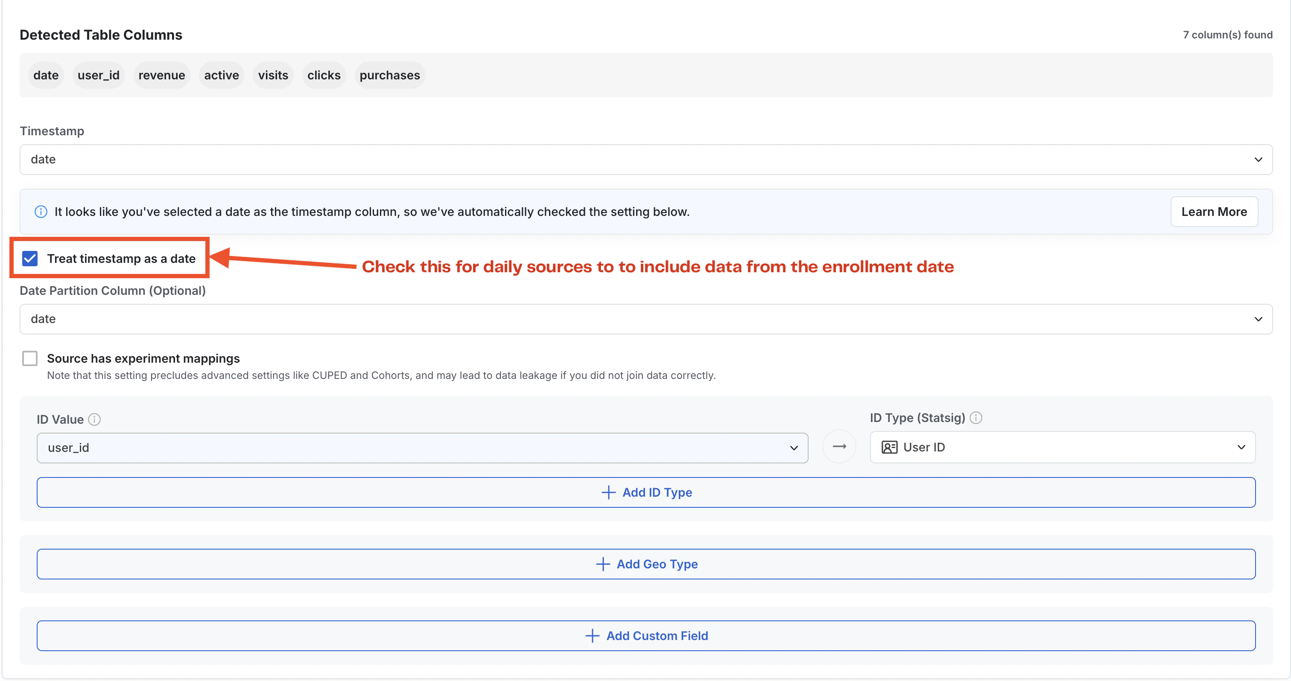Click the Add Custom Field button
The width and height of the screenshot is (1291, 681).
pos(646,635)
